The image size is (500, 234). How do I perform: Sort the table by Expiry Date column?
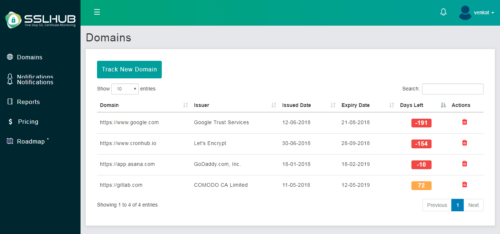[368, 105]
